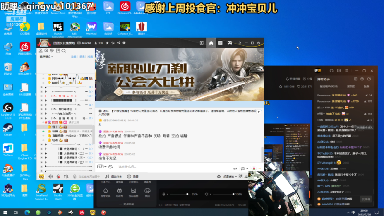
Task: Select user 洁博 in channel list
Action: click(x=66, y=131)
